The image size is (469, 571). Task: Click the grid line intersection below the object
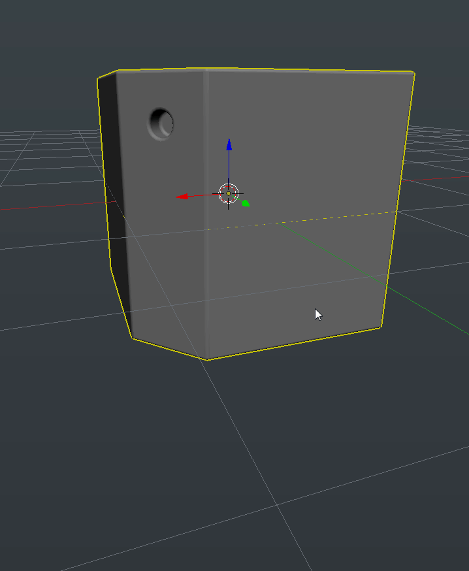coord(277,504)
